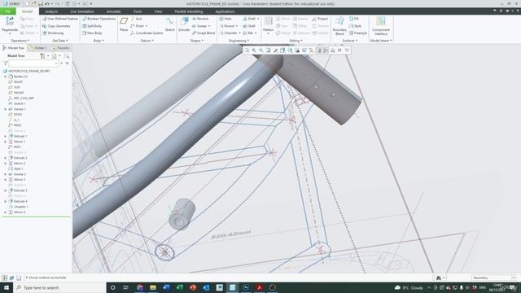Click Boolean Operations

pyautogui.click(x=99, y=19)
